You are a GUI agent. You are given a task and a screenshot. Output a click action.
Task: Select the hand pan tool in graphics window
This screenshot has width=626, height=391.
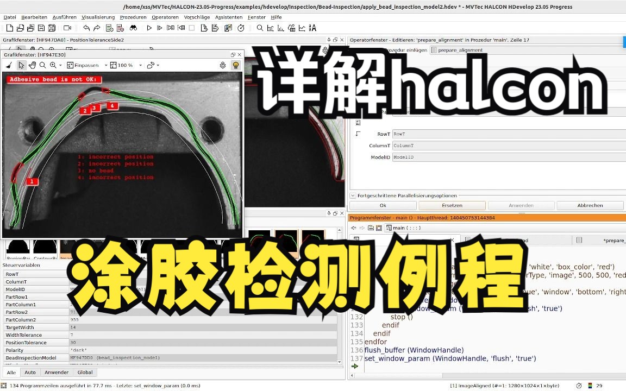(31, 65)
